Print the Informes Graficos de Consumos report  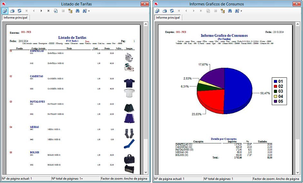(164, 11)
